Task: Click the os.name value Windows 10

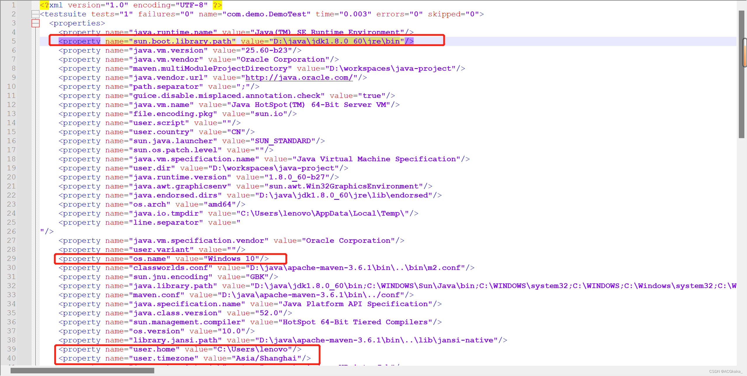Action: click(231, 259)
